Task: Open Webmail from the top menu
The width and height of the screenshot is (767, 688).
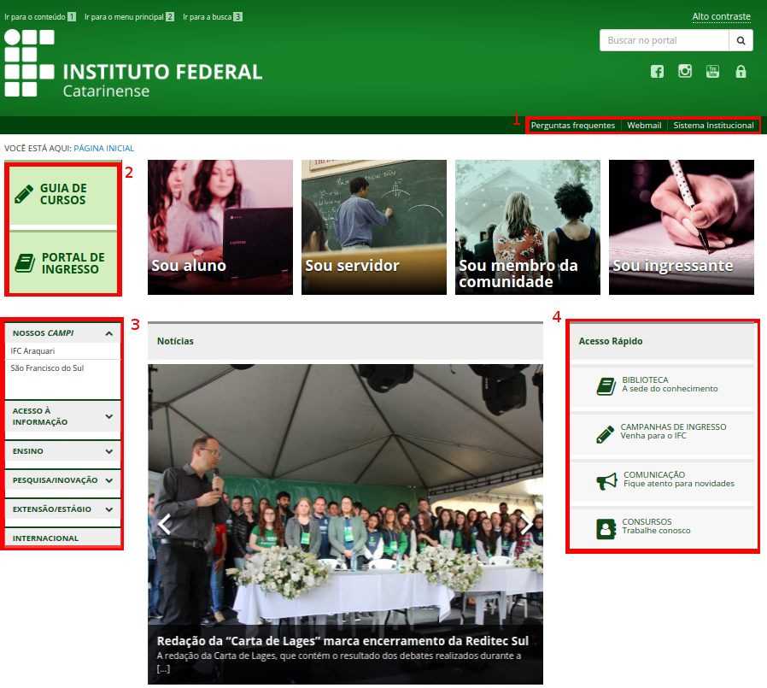Action: pos(644,126)
